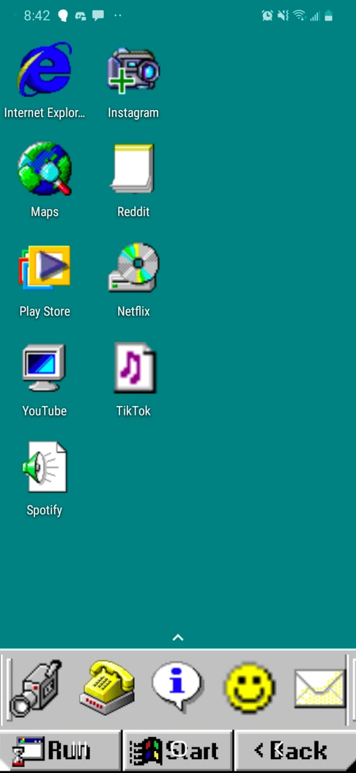Screen dimensions: 356x773
Task: Tap the Wi-Fi status icon
Action: pos(299,16)
